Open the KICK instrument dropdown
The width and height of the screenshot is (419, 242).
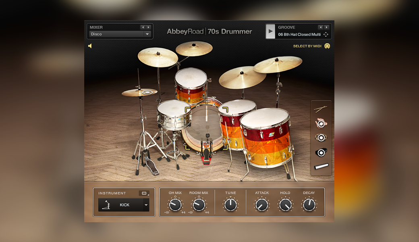pos(124,205)
